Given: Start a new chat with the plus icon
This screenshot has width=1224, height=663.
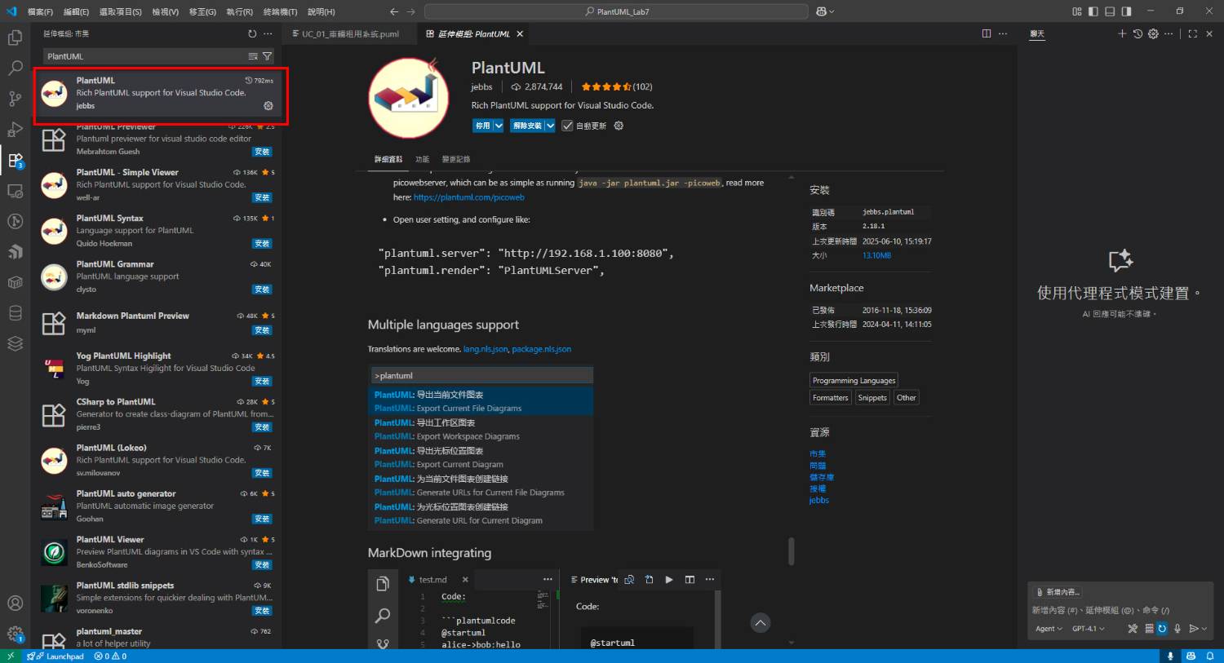Looking at the screenshot, I should coord(1122,33).
